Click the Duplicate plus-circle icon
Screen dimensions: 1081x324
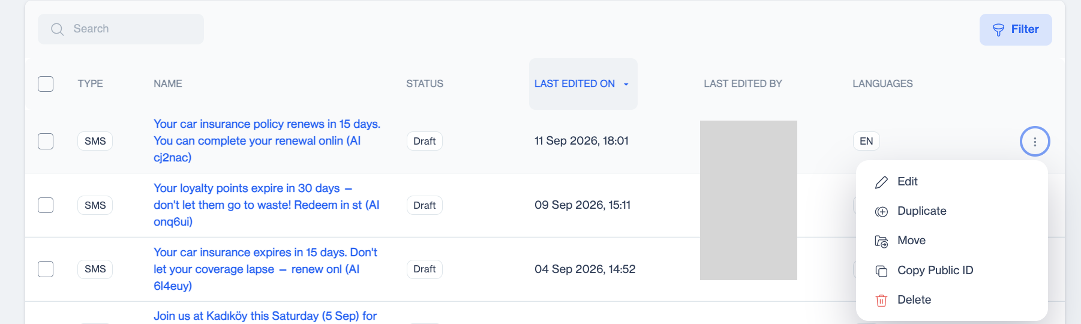click(881, 212)
